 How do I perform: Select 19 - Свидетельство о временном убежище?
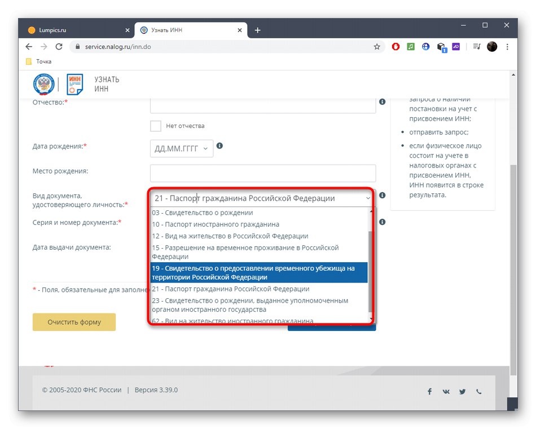[259, 273]
